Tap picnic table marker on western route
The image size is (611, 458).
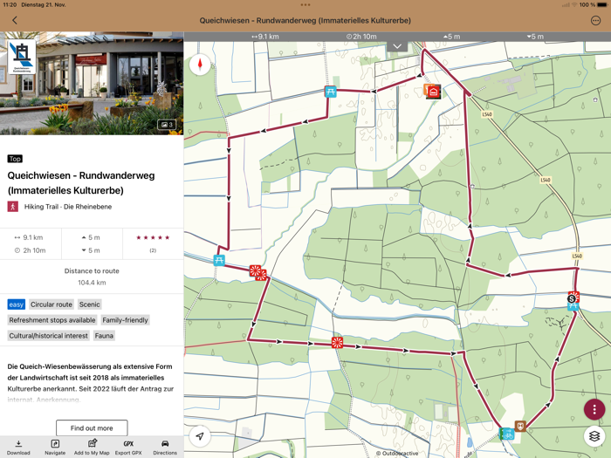(x=219, y=260)
